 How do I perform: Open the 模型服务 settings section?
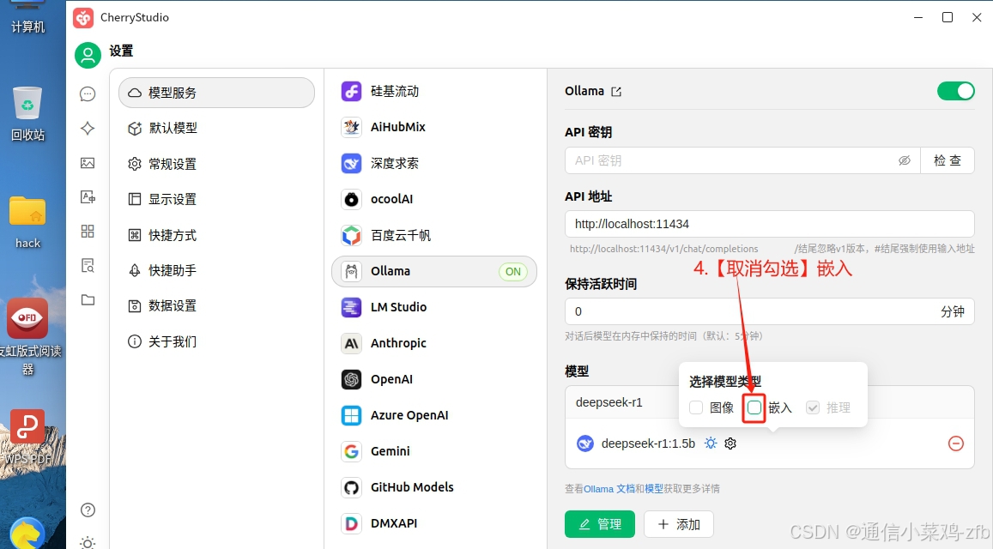coord(216,94)
